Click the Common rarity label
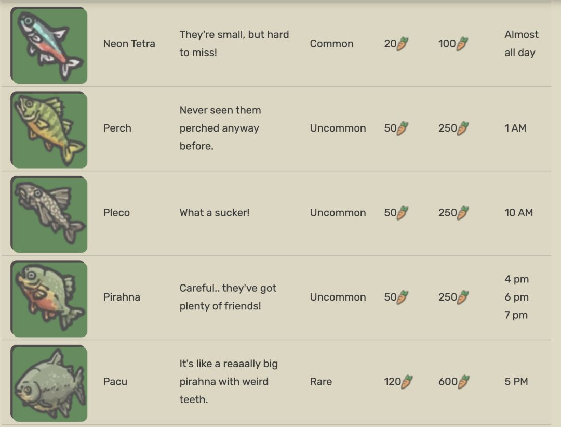The image size is (561, 427). 331,44
